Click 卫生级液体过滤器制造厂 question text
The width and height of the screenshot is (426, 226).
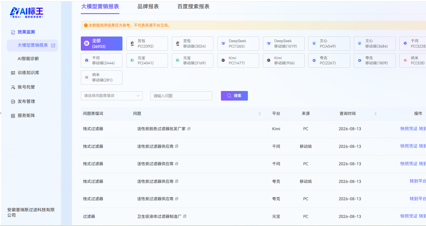159,216
